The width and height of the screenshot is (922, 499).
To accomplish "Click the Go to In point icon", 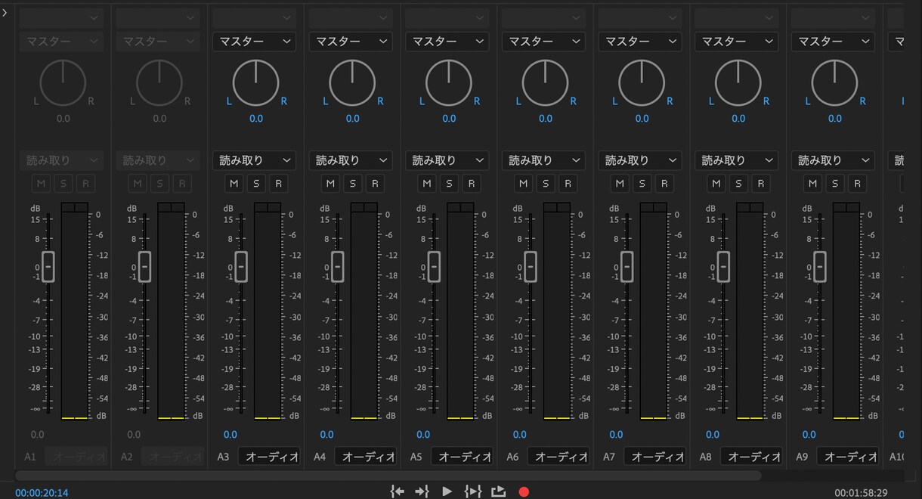I will tap(397, 491).
